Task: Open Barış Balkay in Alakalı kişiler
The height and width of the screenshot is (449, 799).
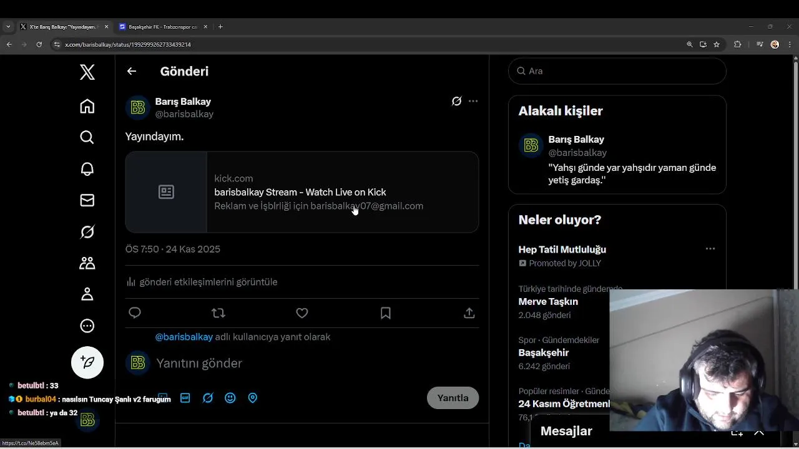Action: 576,140
